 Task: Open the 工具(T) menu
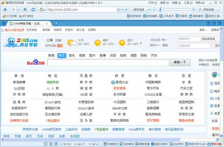click(x=188, y=3)
